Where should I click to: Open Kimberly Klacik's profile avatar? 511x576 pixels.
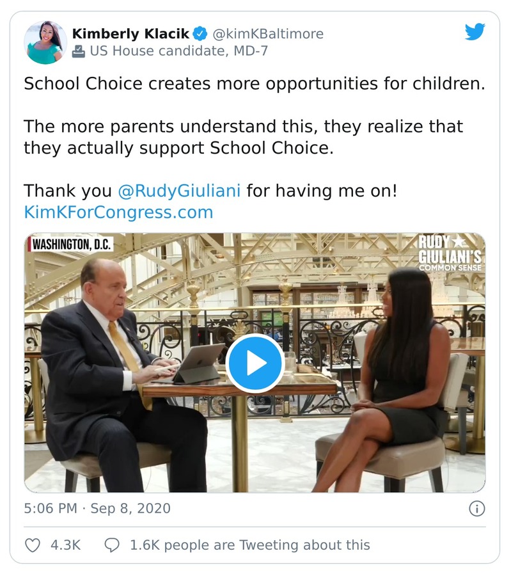[45, 42]
